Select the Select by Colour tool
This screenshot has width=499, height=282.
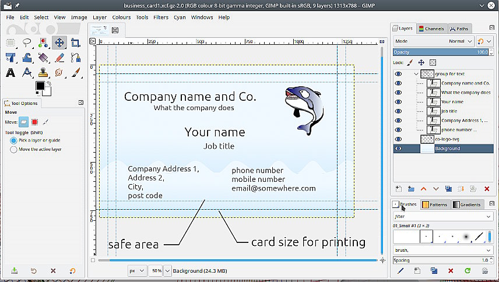pos(43,43)
